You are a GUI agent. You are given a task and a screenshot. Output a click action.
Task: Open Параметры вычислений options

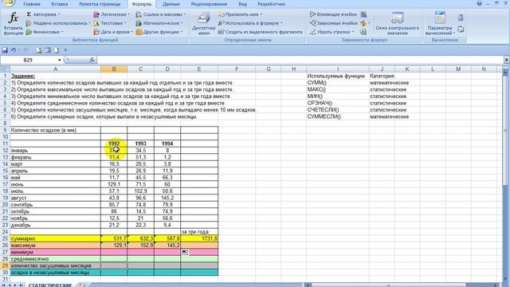tap(440, 23)
